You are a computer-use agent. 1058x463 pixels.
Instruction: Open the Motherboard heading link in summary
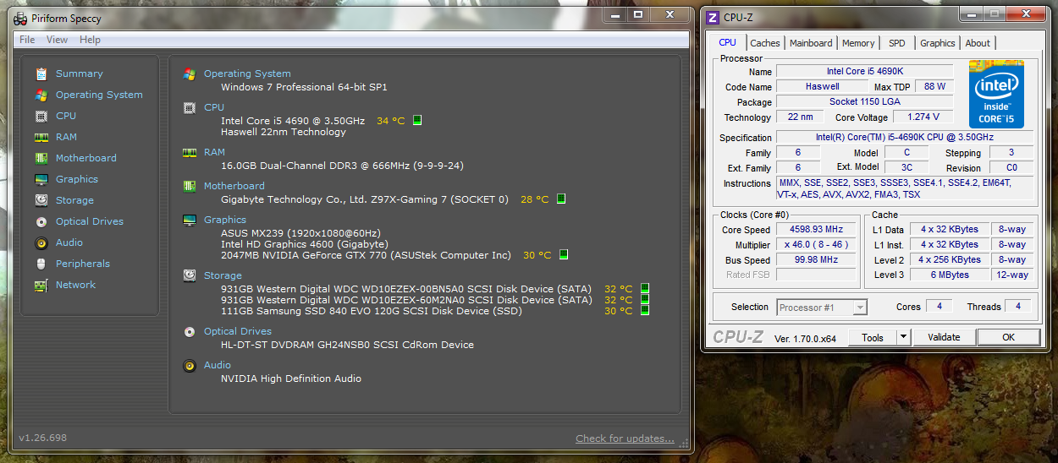click(234, 186)
